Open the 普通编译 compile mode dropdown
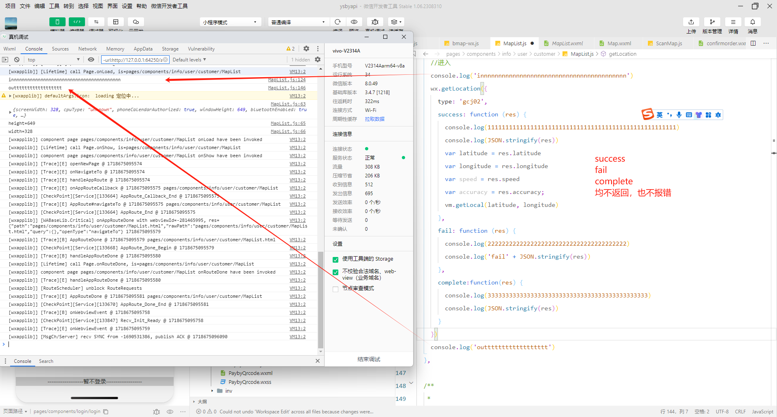The image size is (777, 417). click(298, 22)
